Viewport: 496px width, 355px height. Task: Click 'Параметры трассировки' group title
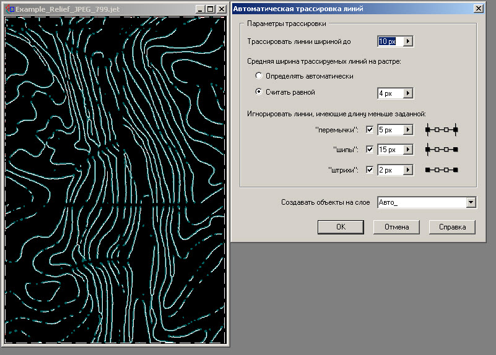(x=287, y=24)
